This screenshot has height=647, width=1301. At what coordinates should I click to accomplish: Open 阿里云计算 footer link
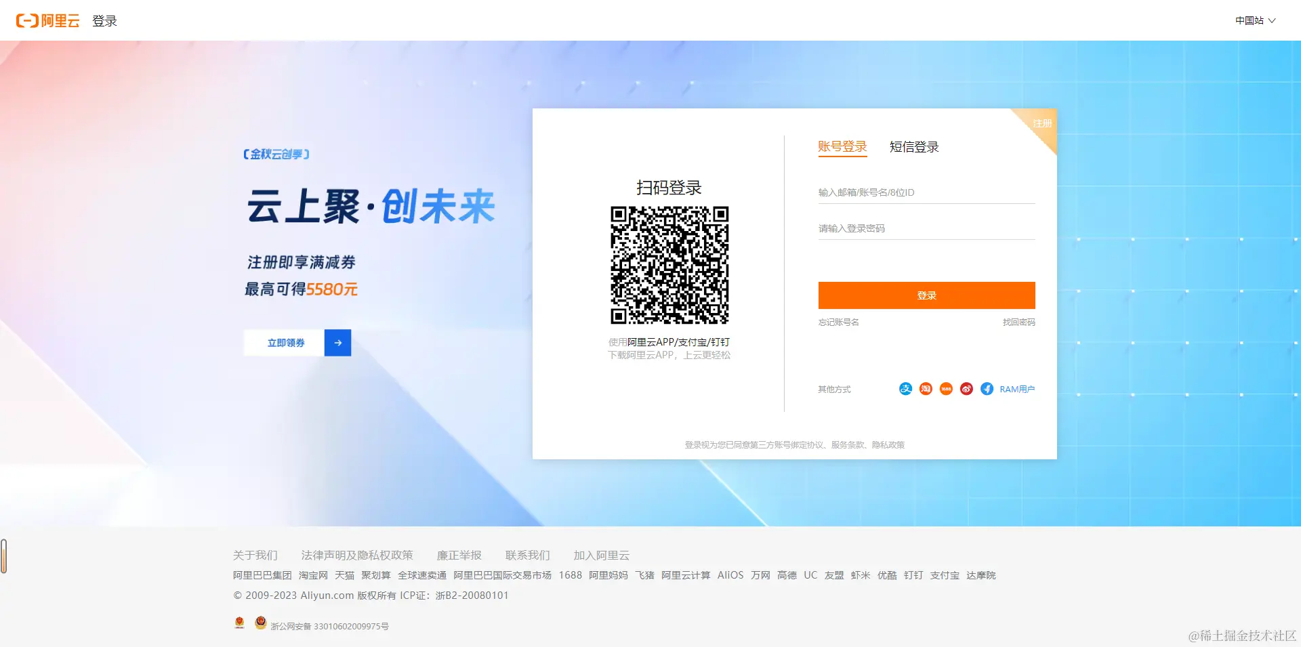tap(686, 575)
